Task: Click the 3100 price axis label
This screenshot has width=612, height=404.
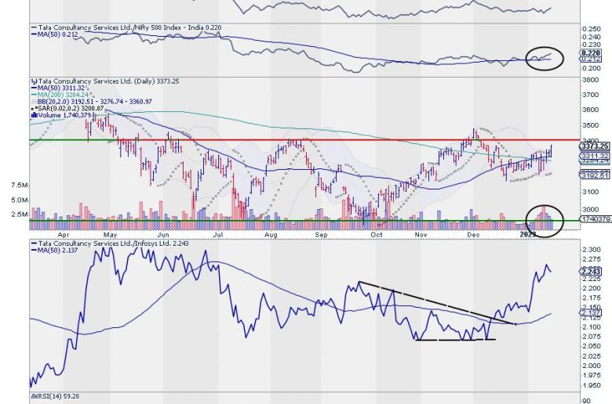Action: 590,192
